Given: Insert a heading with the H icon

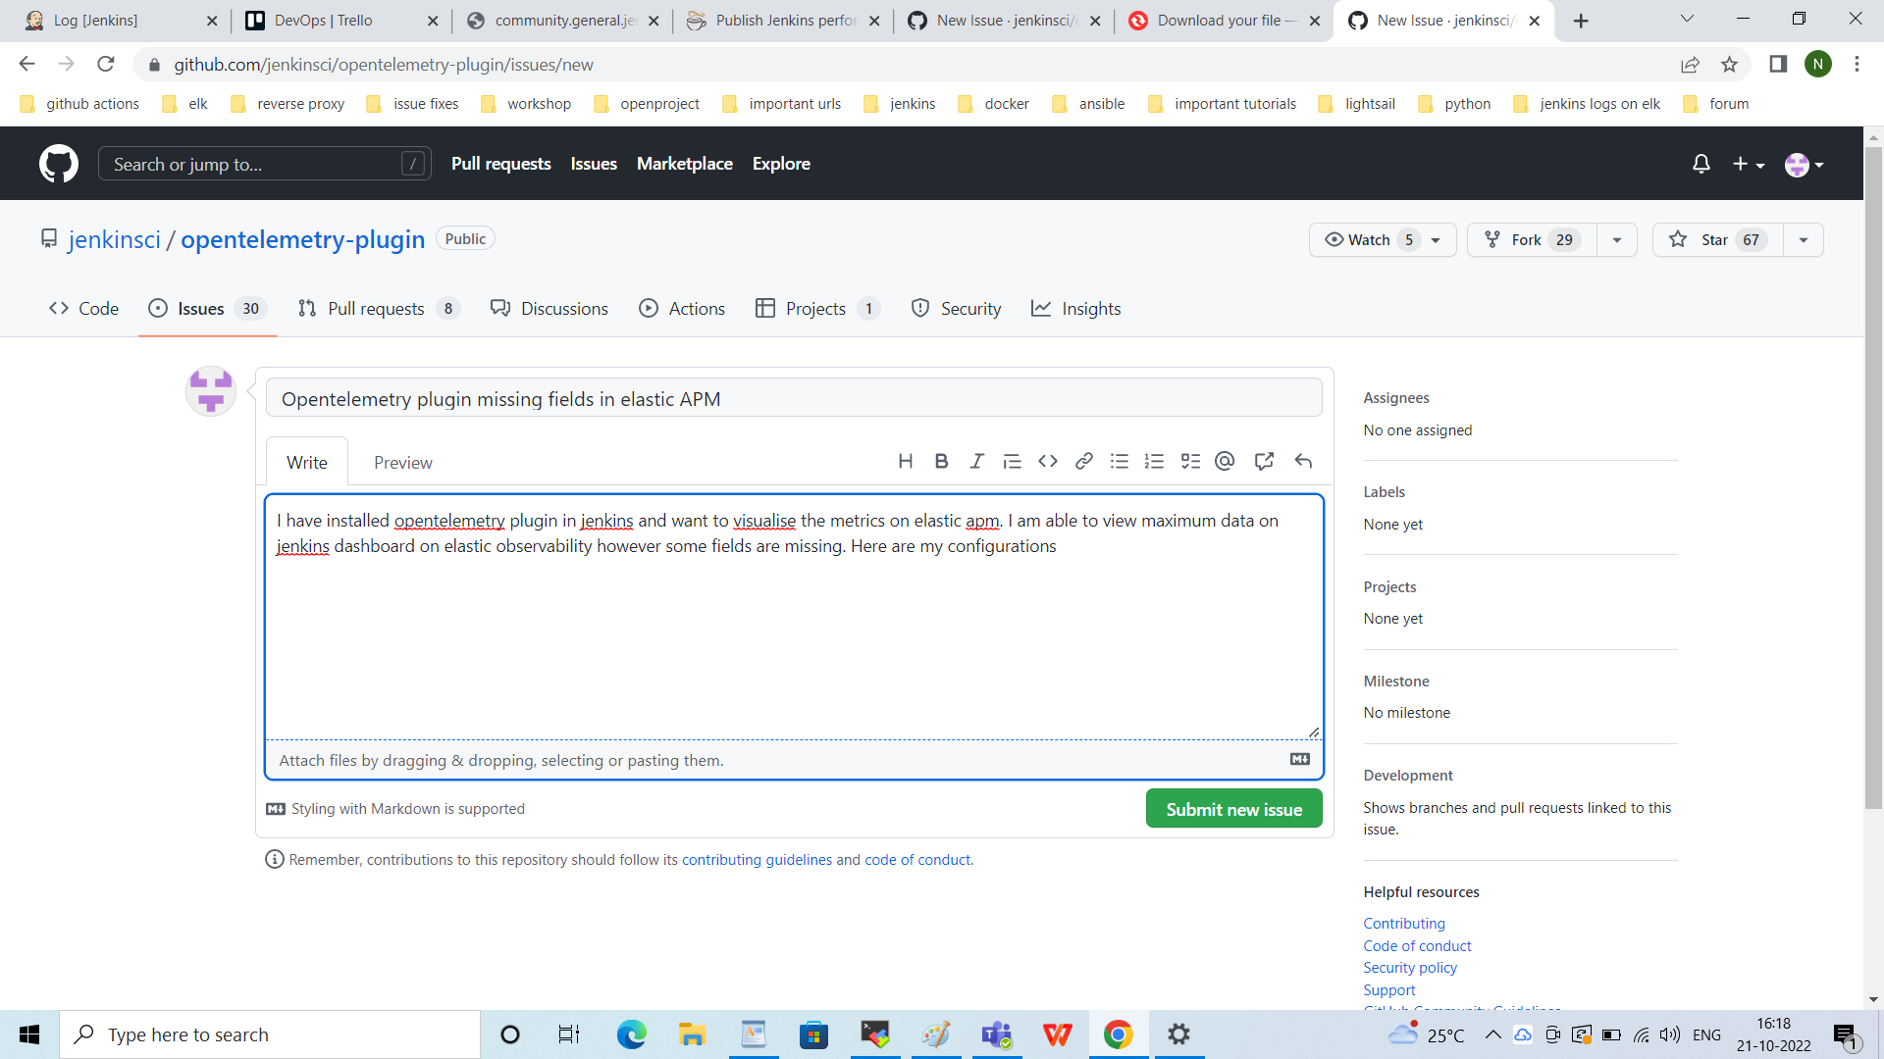Looking at the screenshot, I should pyautogui.click(x=906, y=461).
